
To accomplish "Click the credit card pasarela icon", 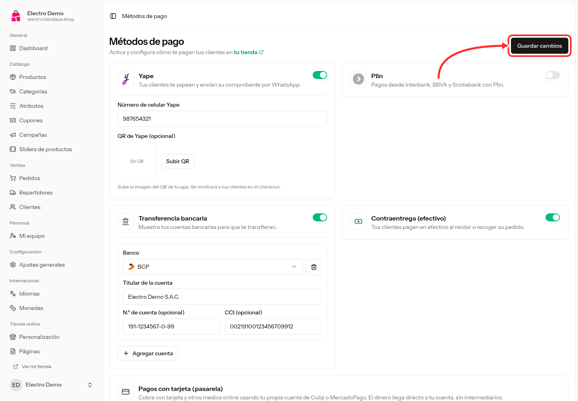I will pyautogui.click(x=126, y=392).
